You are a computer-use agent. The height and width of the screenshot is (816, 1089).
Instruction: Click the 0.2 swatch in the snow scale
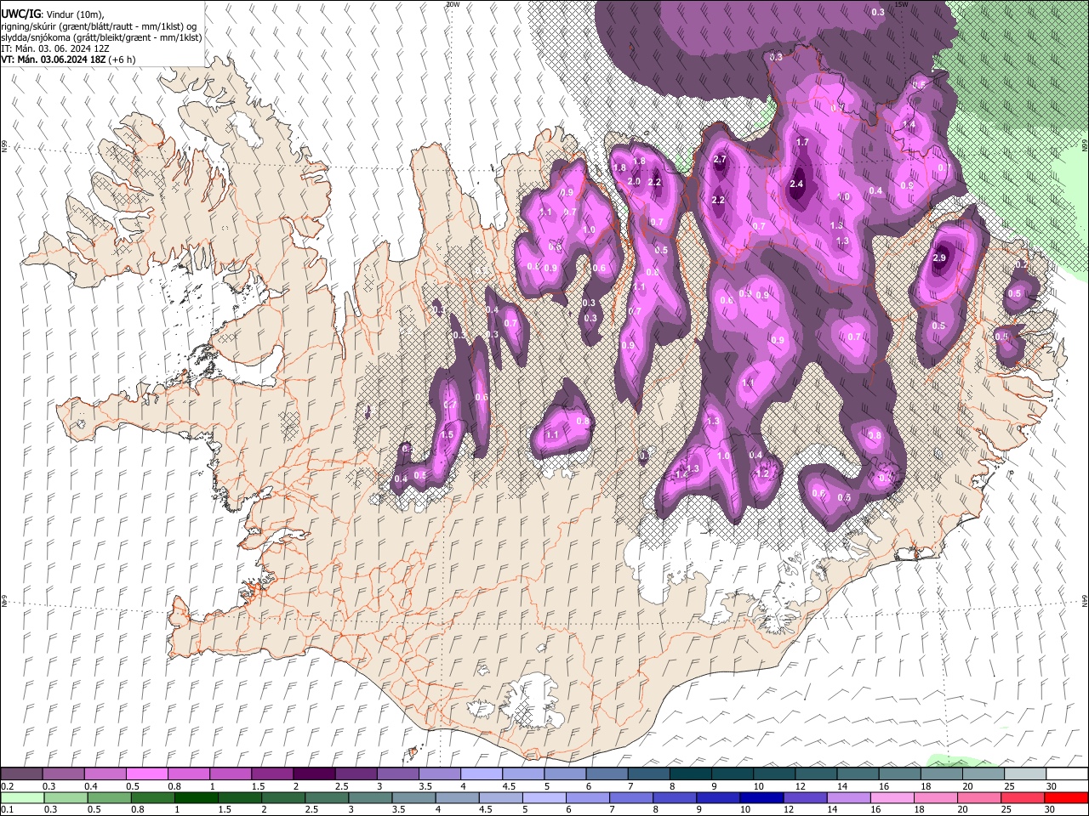click(x=21, y=774)
